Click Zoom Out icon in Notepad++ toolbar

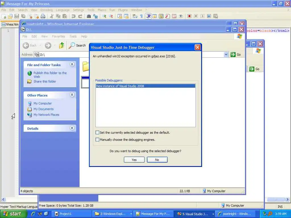tap(111, 16)
